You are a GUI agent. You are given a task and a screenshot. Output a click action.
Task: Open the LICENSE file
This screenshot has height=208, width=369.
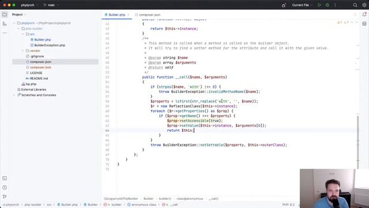pos(36,73)
